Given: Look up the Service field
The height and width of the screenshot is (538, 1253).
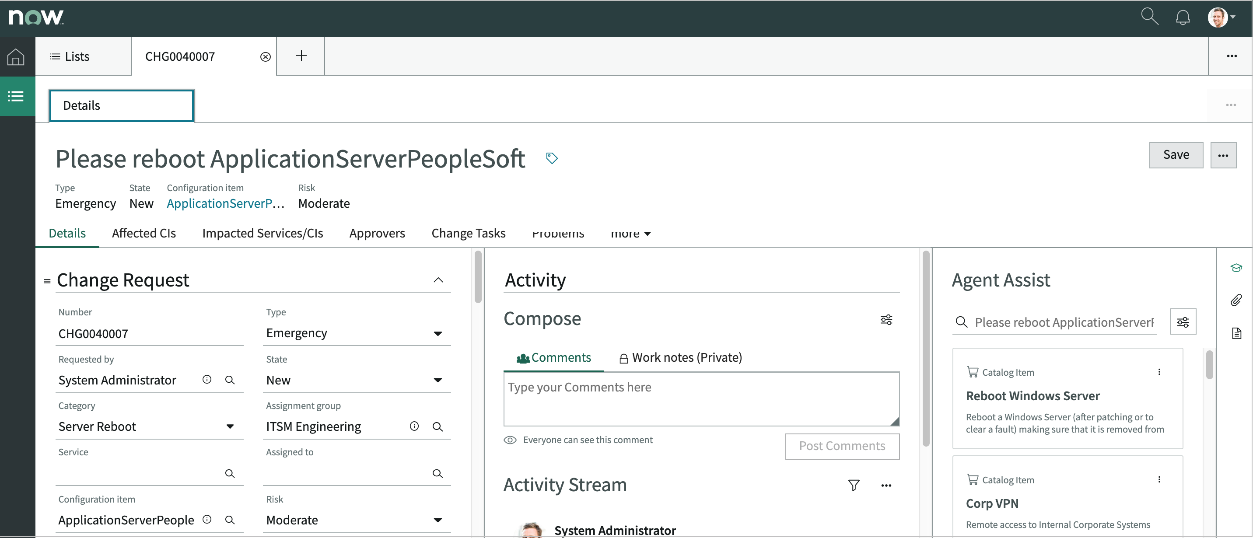Looking at the screenshot, I should 230,473.
